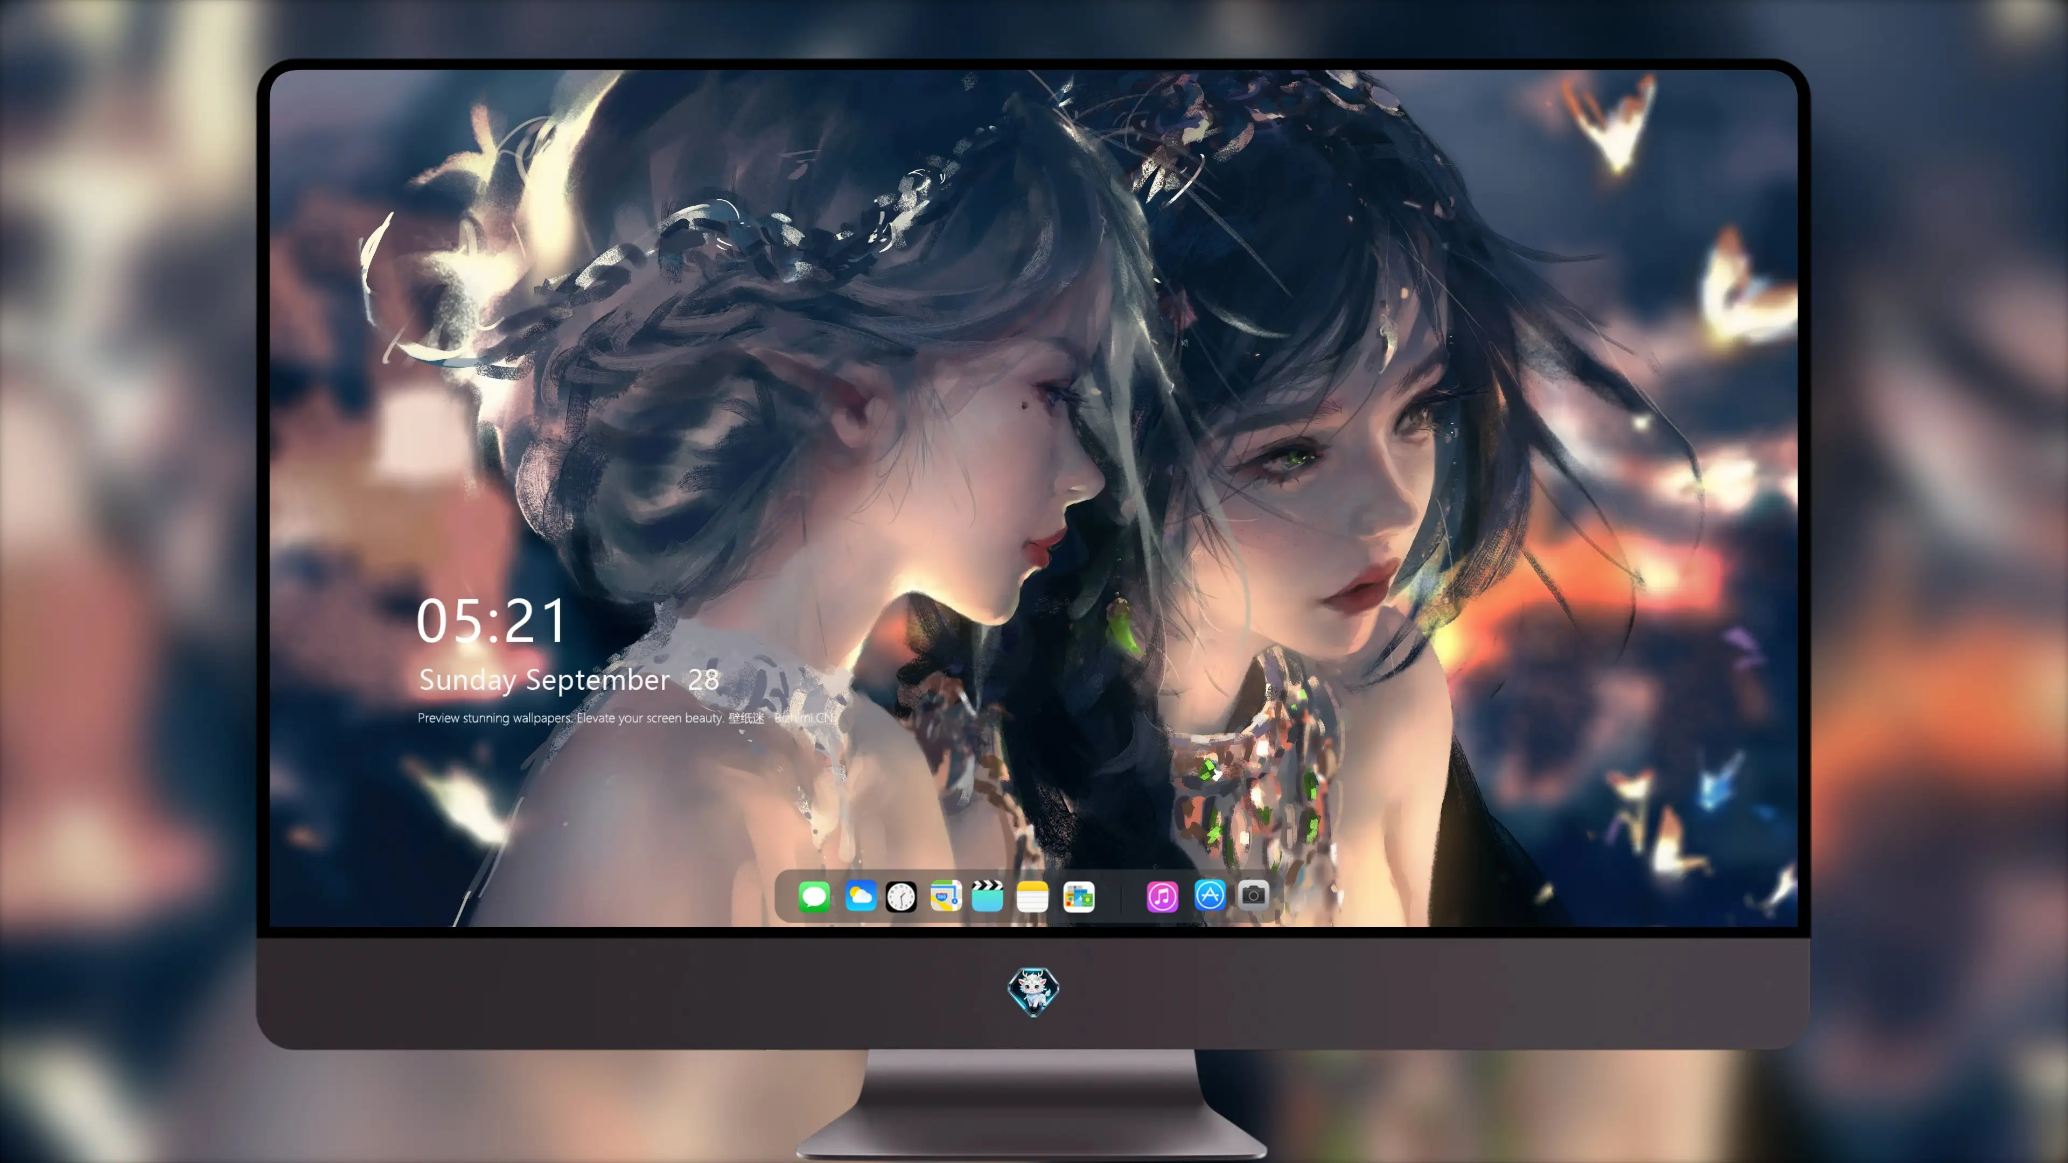Open the Clock app icon
2068x1163 pixels.
pyautogui.click(x=901, y=896)
